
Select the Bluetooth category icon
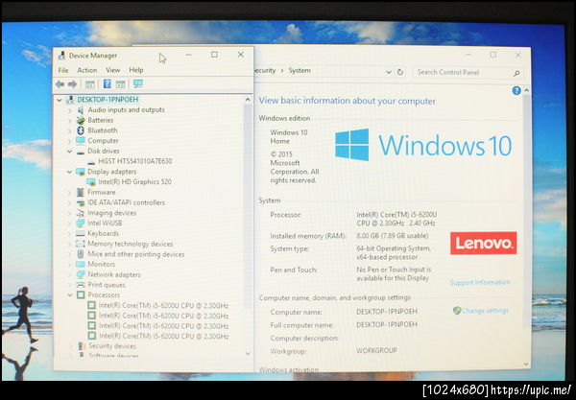click(x=81, y=130)
